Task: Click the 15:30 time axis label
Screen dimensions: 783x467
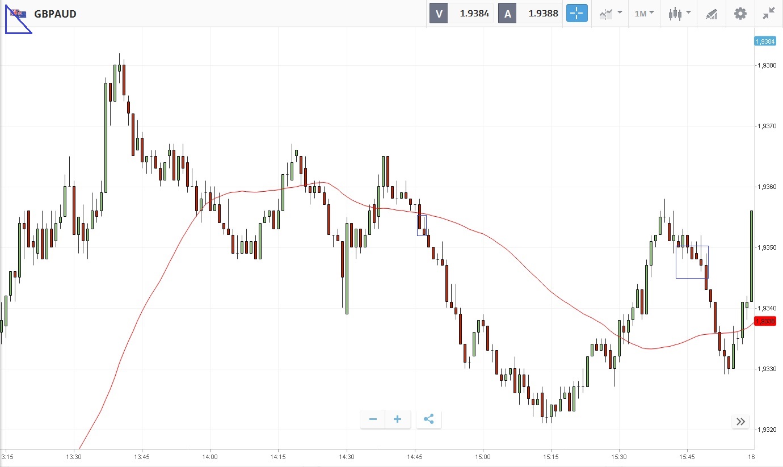Action: click(619, 457)
